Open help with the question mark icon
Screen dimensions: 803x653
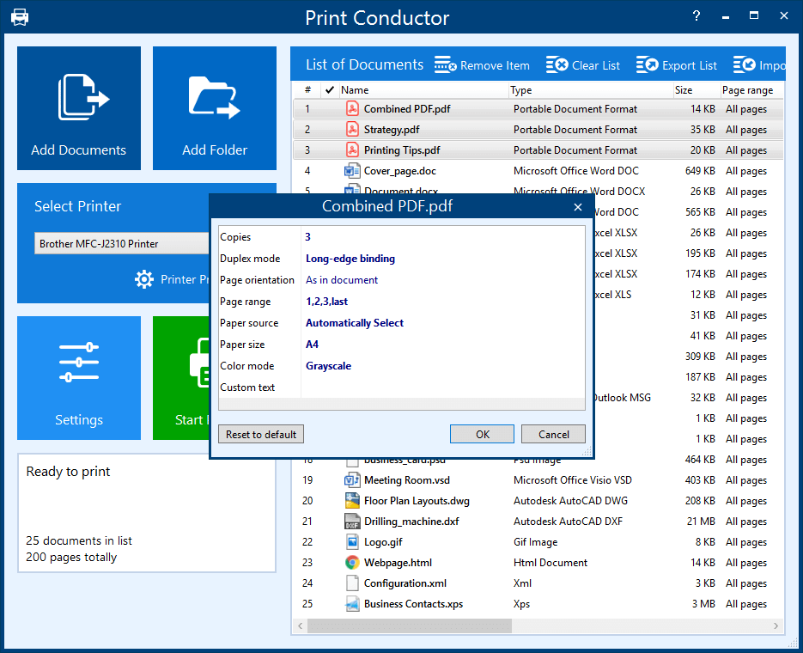(696, 16)
